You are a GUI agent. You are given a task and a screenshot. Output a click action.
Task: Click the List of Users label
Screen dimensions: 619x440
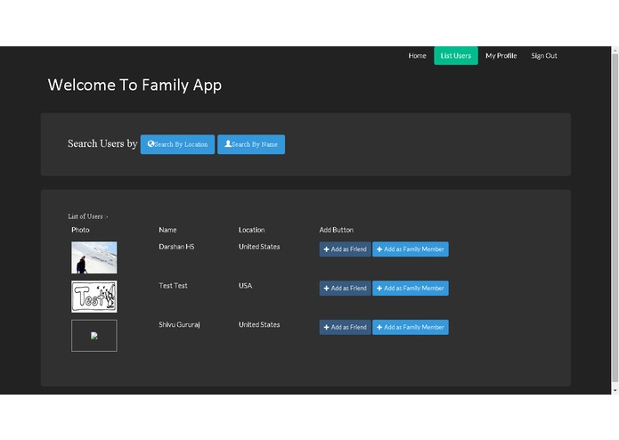88,216
